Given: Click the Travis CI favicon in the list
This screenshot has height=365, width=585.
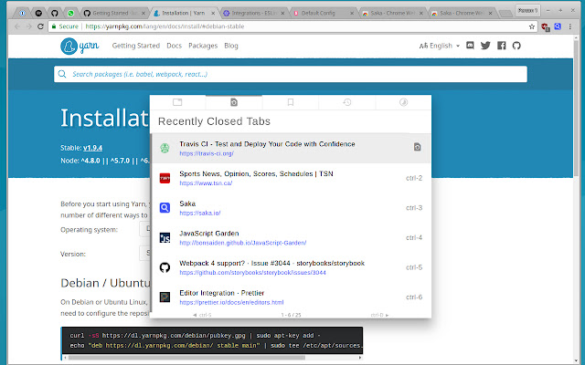Looking at the screenshot, I should click(165, 148).
